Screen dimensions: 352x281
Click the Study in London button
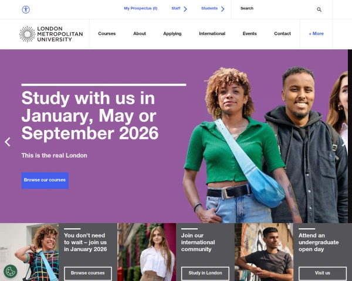coord(205,273)
